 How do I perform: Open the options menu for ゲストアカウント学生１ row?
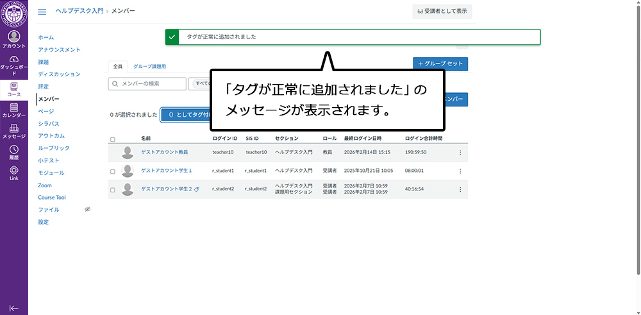point(460,171)
